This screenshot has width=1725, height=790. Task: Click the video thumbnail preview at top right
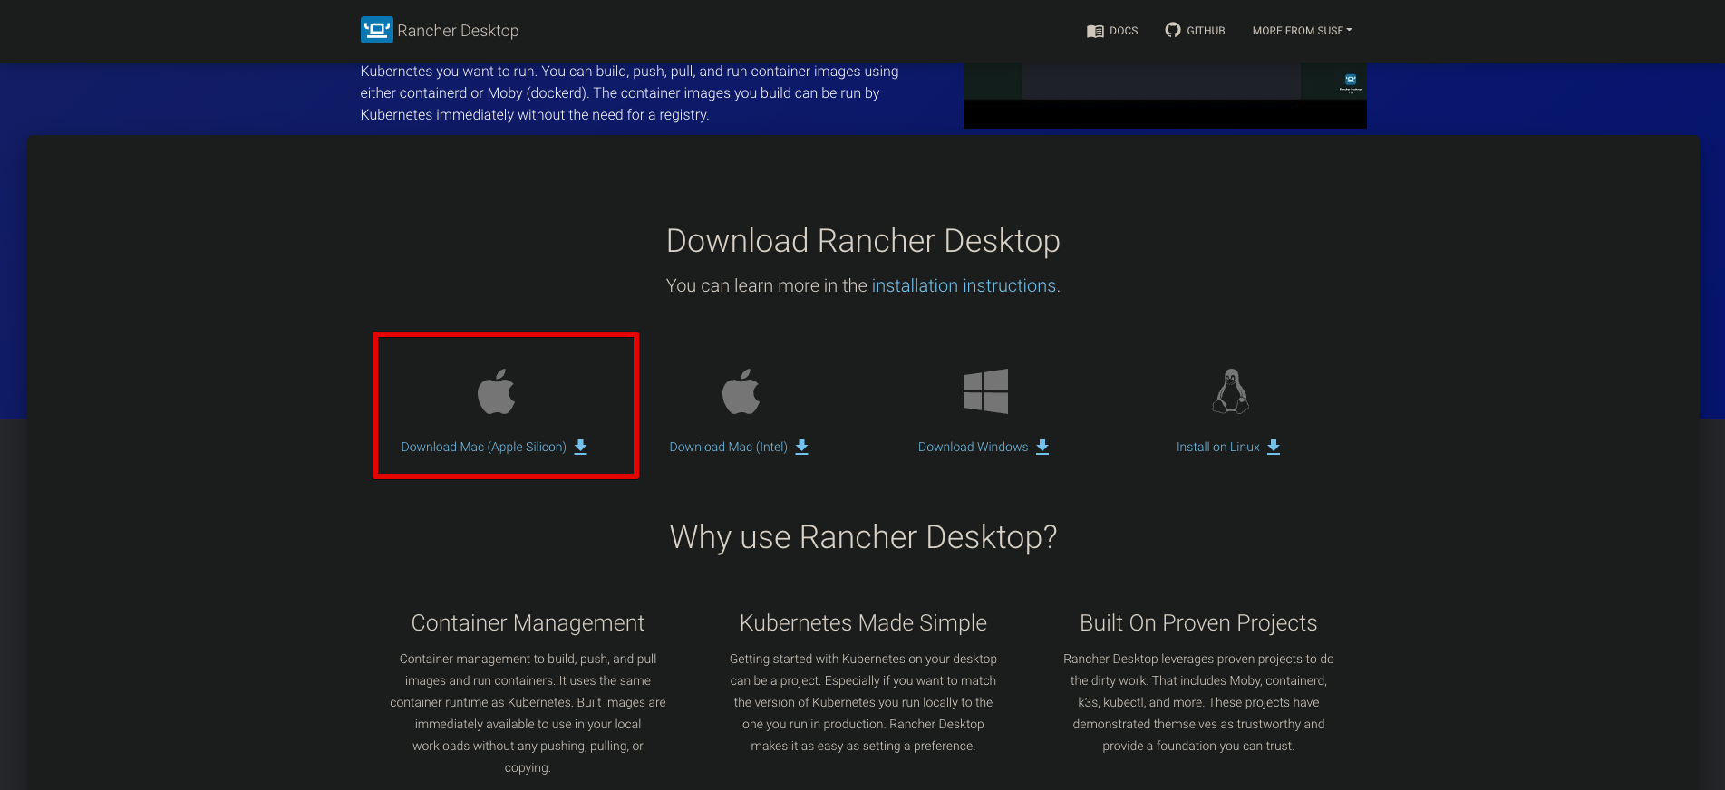(x=1165, y=95)
